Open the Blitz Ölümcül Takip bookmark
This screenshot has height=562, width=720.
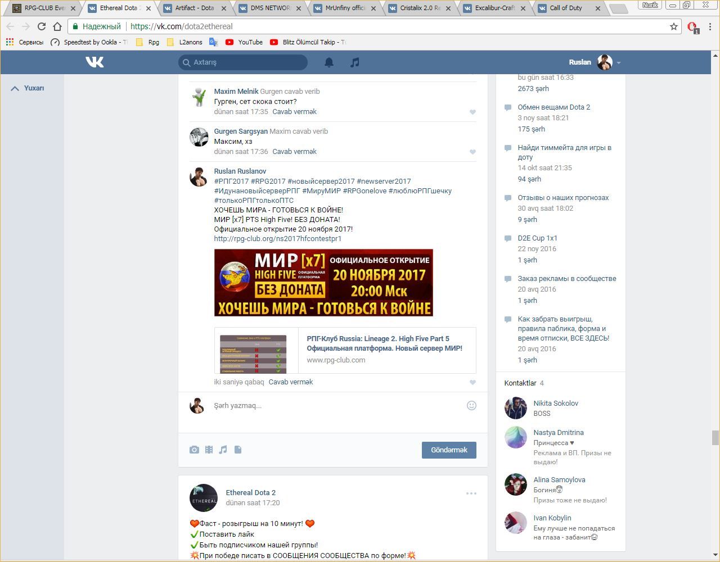(308, 42)
